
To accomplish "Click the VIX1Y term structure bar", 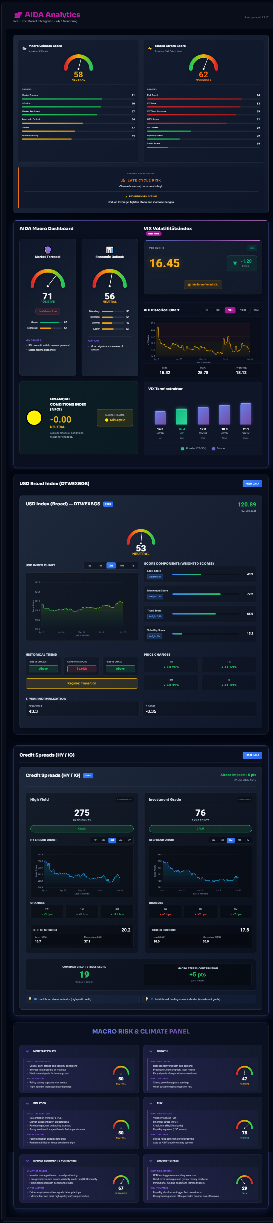I will click(x=246, y=414).
